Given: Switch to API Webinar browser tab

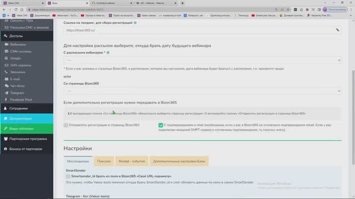Looking at the screenshot, I should point(156,3).
